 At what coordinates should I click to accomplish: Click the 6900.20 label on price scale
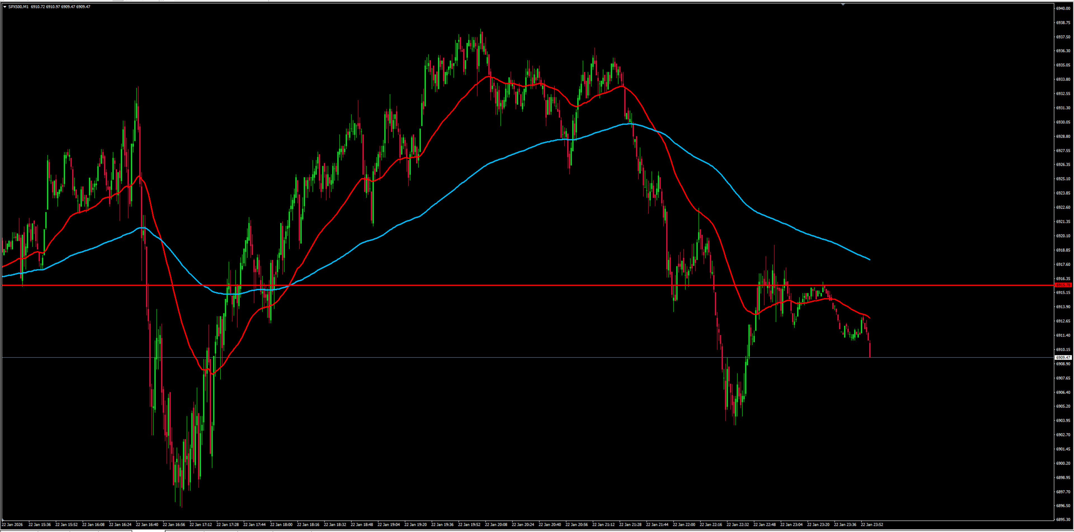click(x=1063, y=463)
